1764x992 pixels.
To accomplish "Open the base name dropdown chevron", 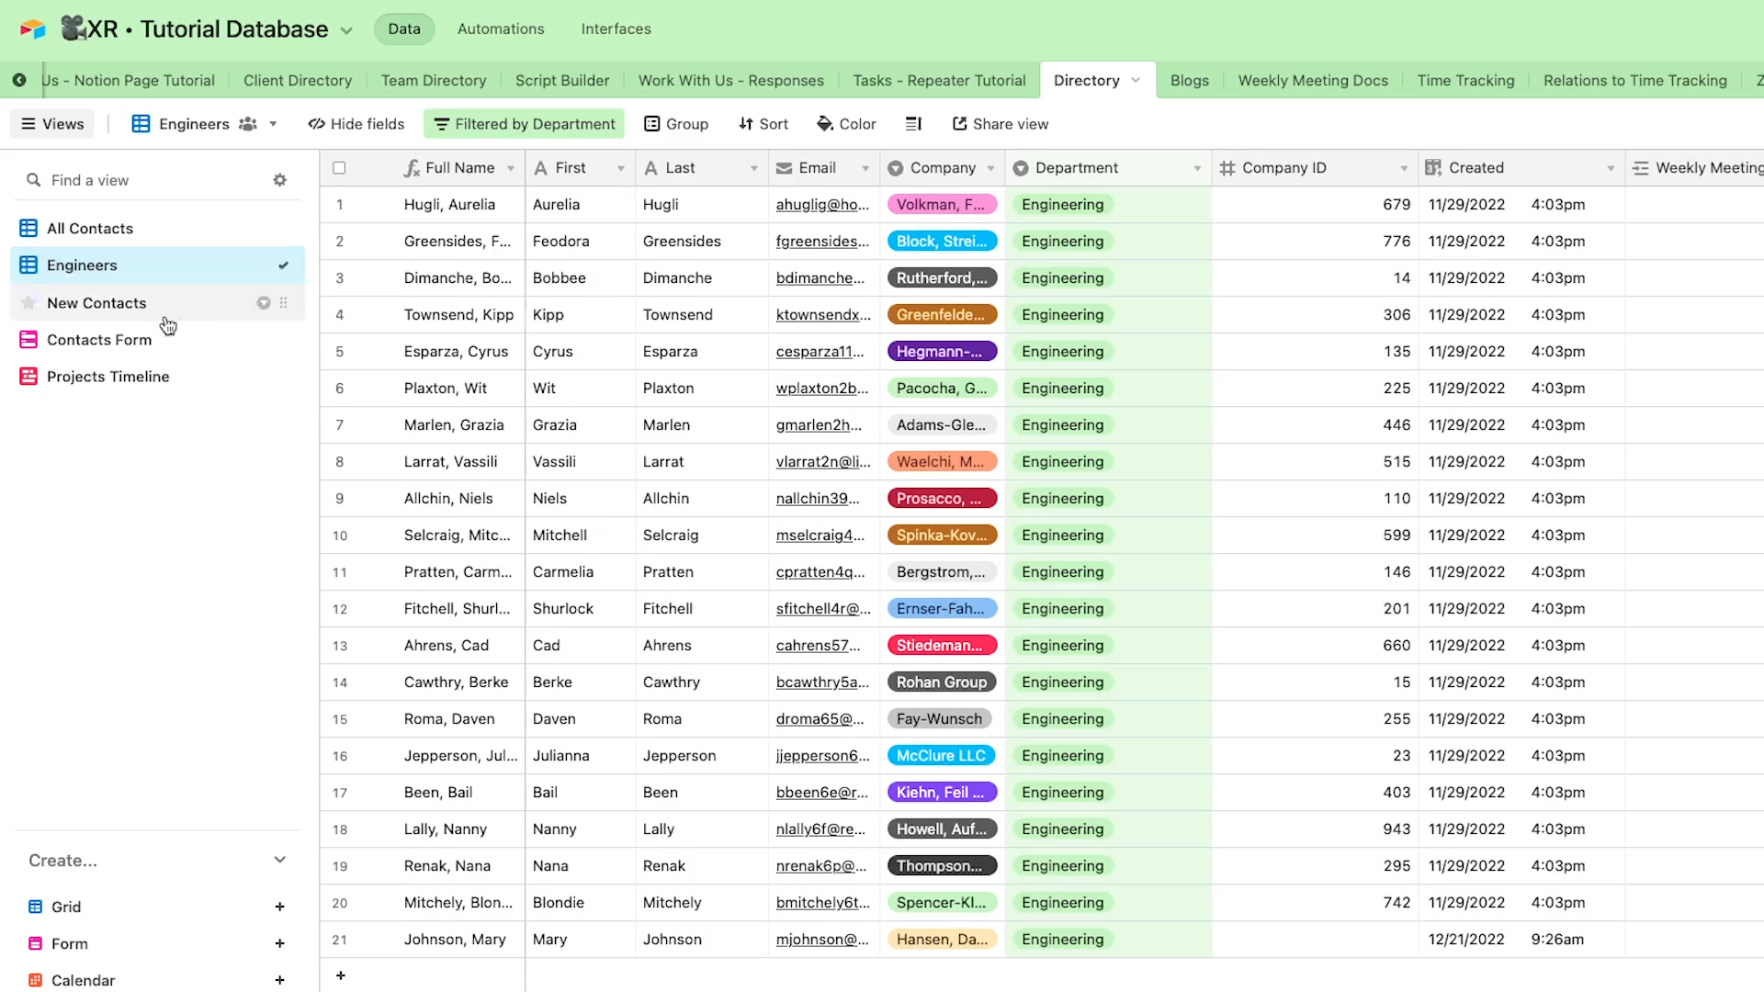I will pos(346,30).
